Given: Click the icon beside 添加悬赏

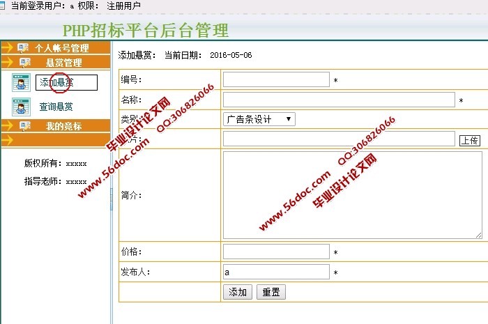Looking at the screenshot, I should point(21,83).
